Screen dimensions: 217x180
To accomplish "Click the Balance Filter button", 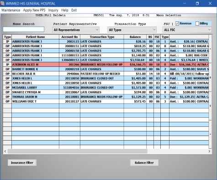I will coord(144,163).
